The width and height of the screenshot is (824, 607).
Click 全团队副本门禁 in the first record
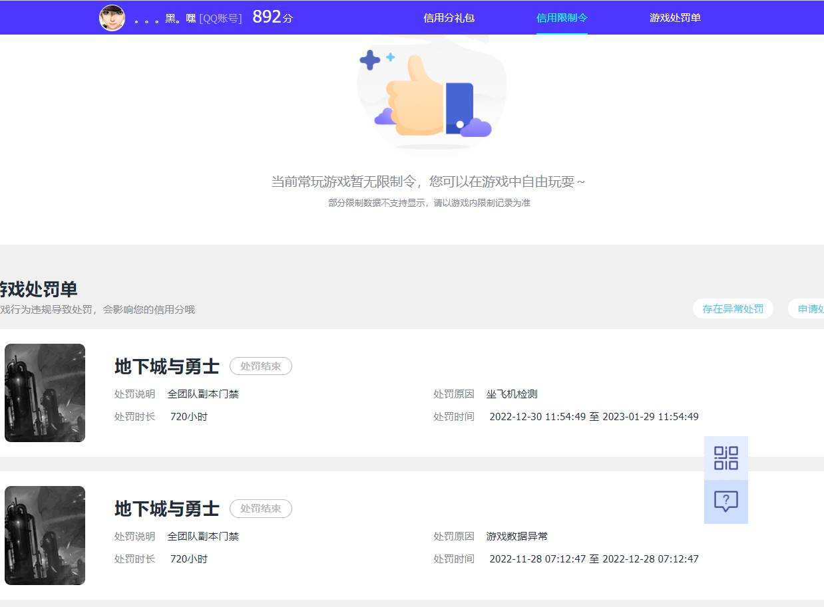tap(203, 394)
